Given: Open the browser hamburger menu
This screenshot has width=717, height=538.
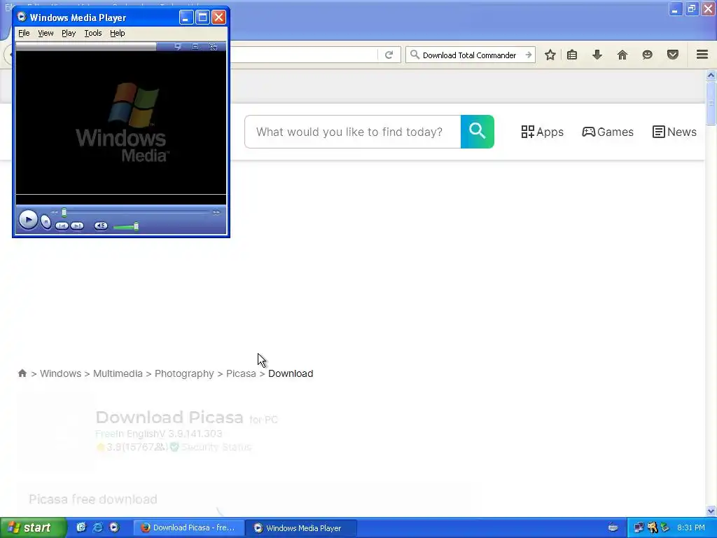Looking at the screenshot, I should [702, 55].
